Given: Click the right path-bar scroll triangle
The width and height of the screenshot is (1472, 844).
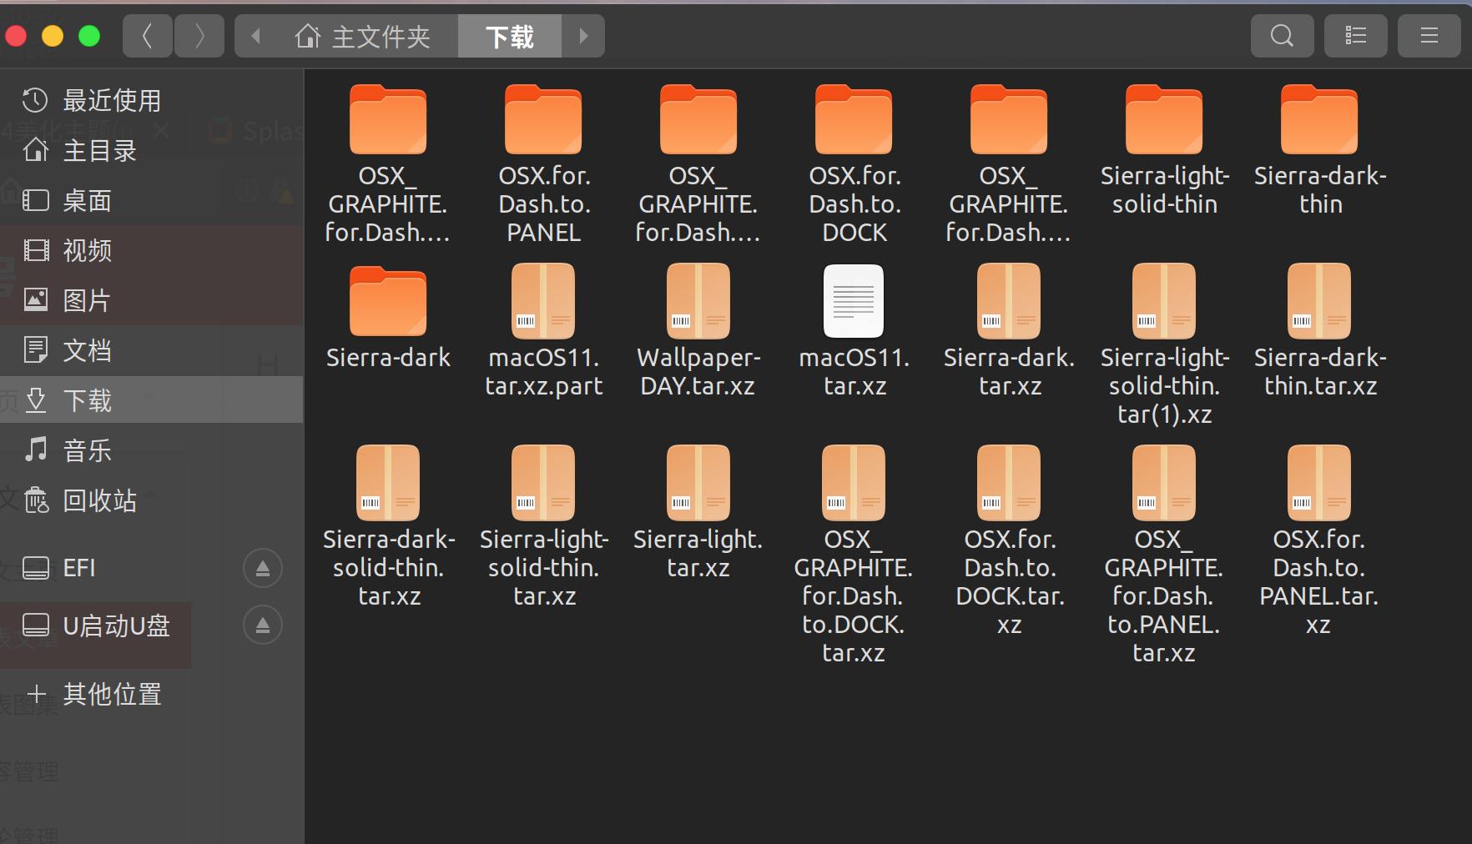Looking at the screenshot, I should (x=583, y=36).
